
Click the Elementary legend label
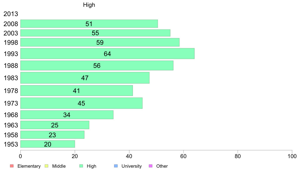pos(29,166)
